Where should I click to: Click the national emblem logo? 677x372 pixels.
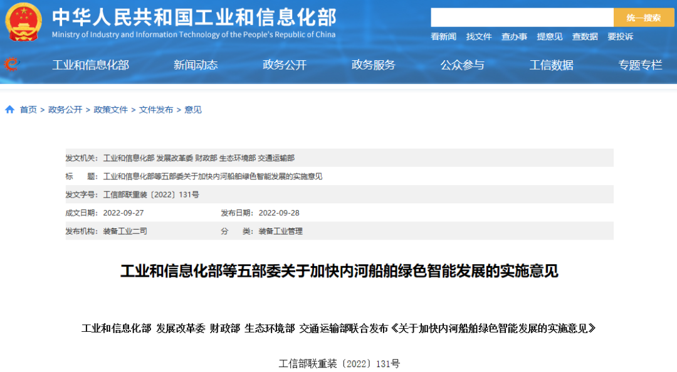tap(23, 22)
